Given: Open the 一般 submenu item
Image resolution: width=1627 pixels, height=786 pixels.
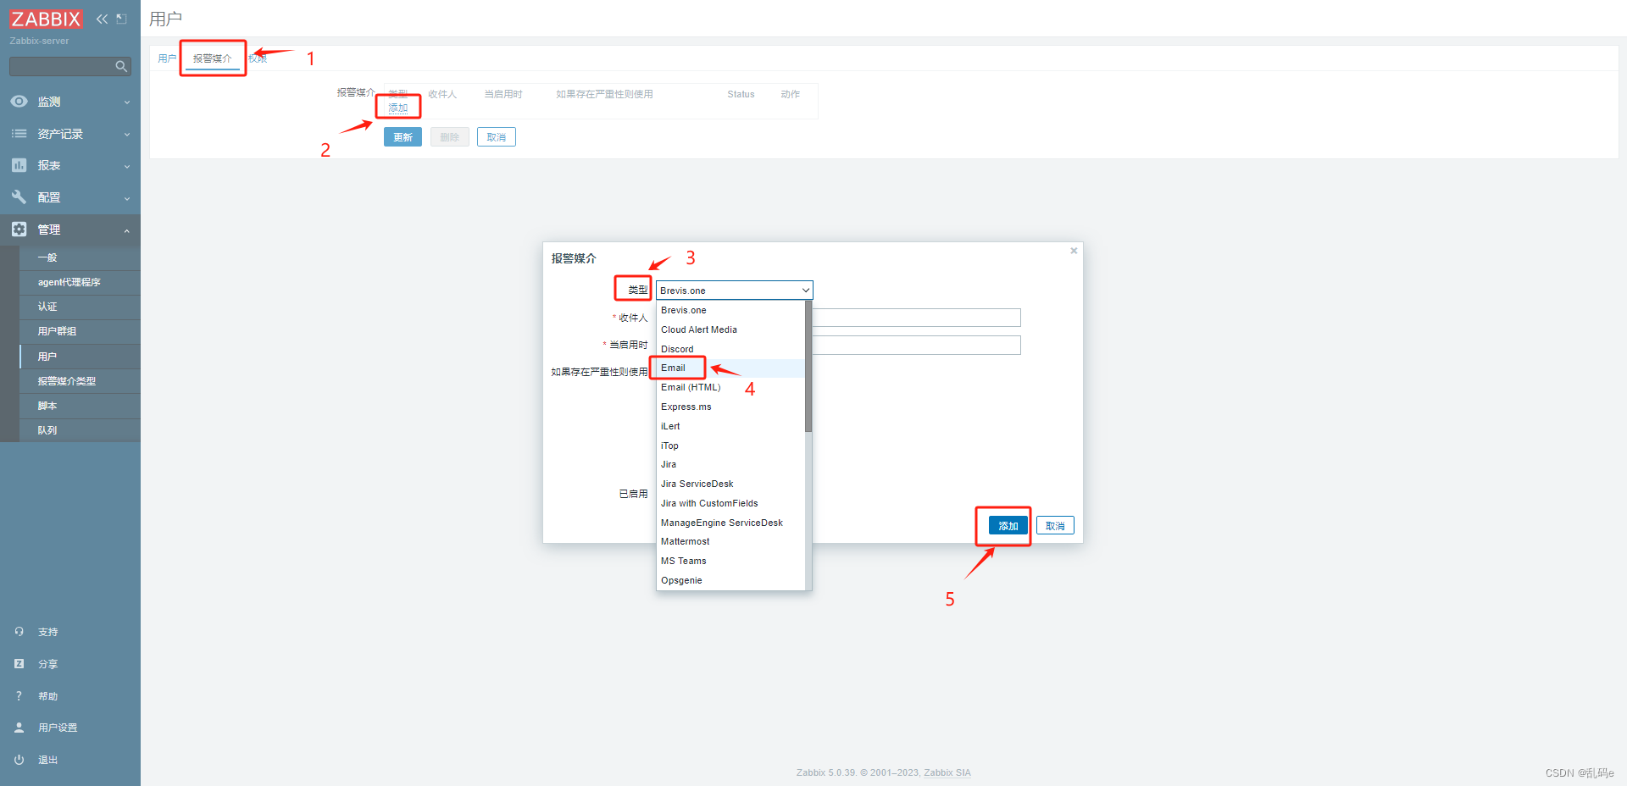Looking at the screenshot, I should tap(80, 257).
